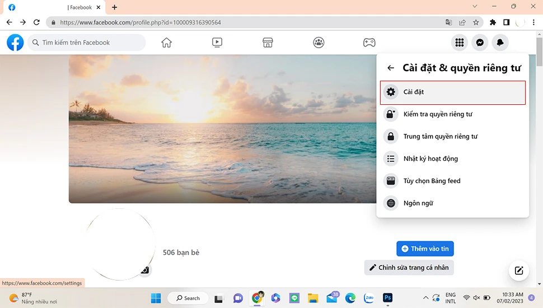
Task: Click the Facebook logo
Action: [x=15, y=43]
